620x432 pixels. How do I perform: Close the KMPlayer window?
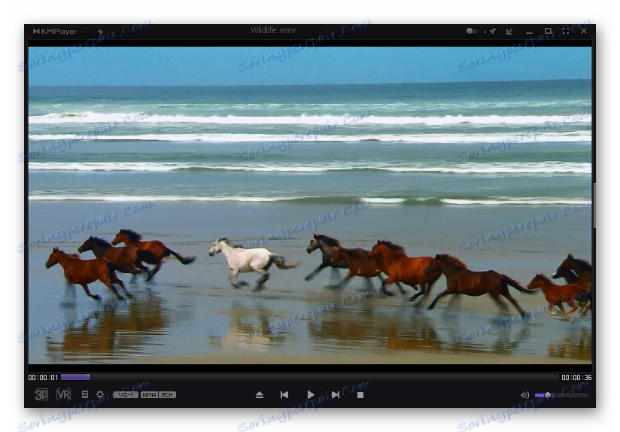pyautogui.click(x=584, y=31)
